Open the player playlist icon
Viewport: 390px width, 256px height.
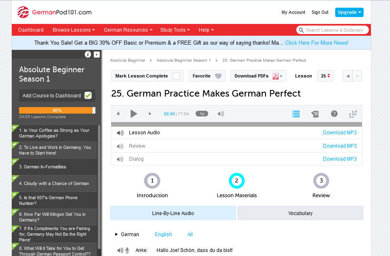pyautogui.click(x=296, y=114)
